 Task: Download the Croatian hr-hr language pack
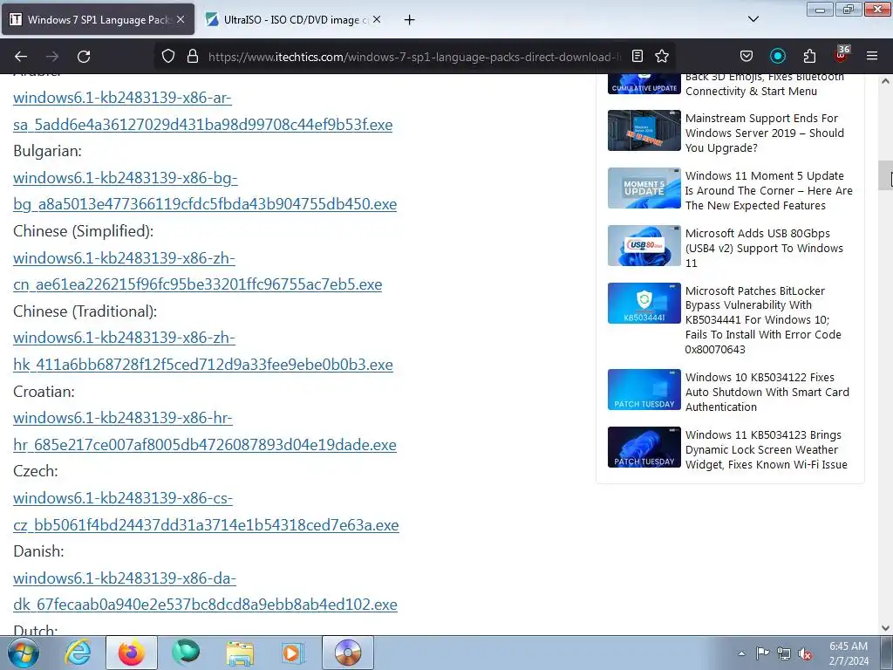[204, 431]
